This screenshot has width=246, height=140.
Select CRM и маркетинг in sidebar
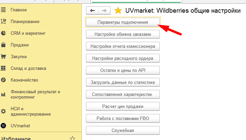[28, 33]
